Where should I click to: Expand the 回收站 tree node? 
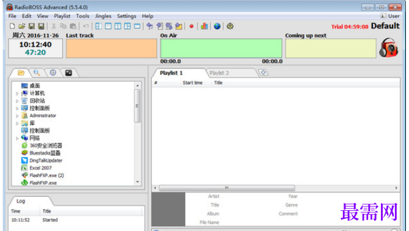coord(17,101)
